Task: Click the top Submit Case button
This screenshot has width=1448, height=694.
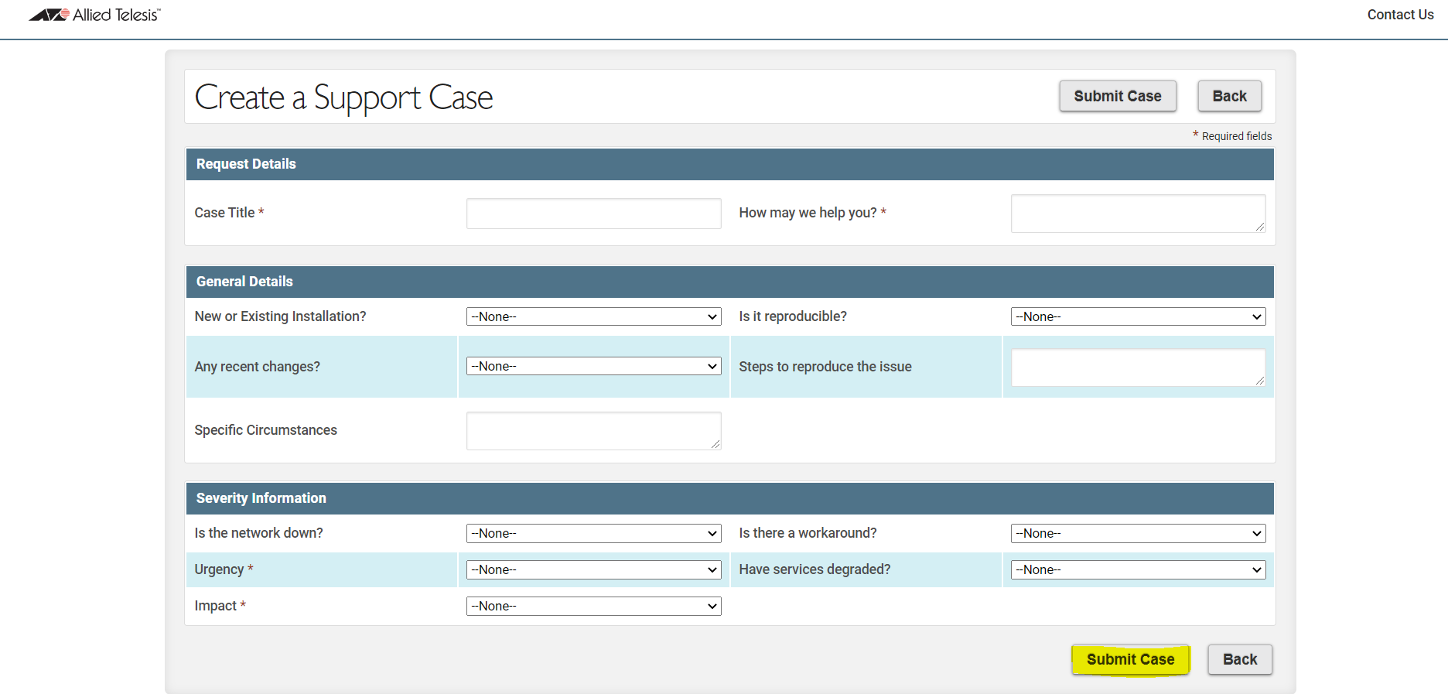Action: click(1117, 96)
